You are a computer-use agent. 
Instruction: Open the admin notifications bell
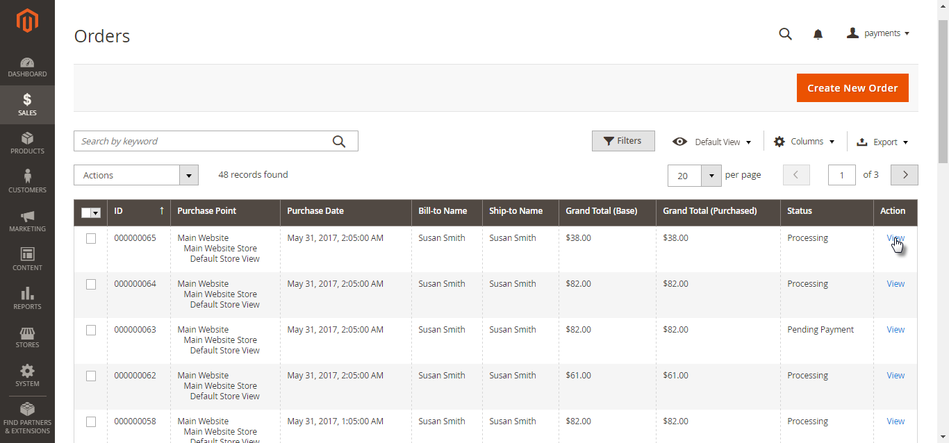(x=818, y=33)
